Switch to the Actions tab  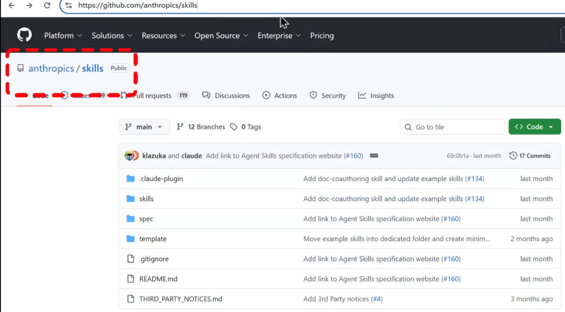coord(279,95)
